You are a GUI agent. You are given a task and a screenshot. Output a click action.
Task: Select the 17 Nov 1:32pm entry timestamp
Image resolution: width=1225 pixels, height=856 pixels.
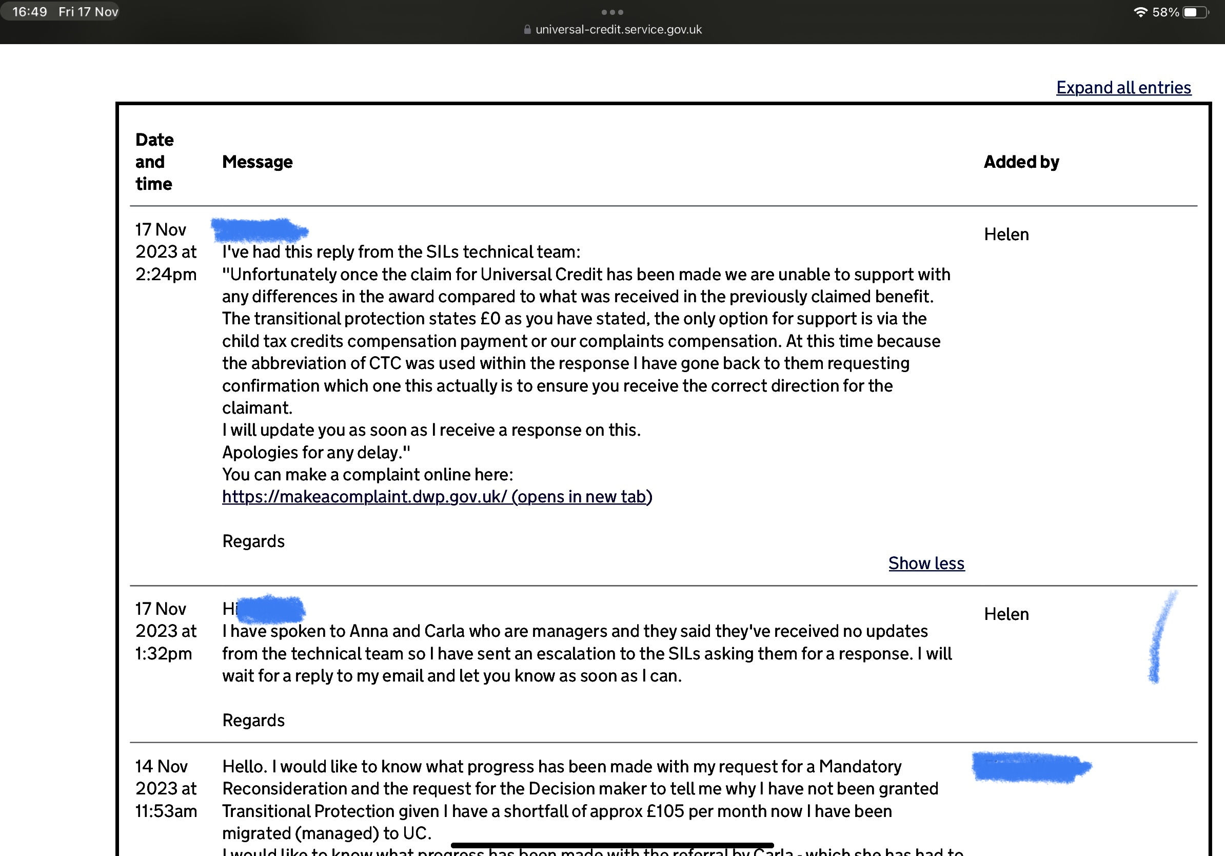click(165, 631)
